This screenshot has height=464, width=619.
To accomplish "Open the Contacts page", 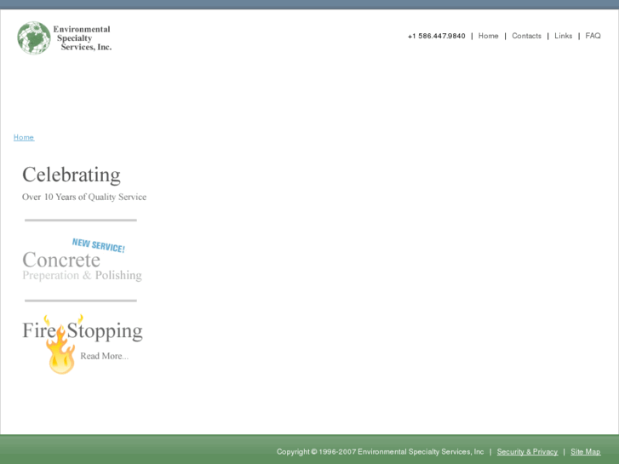I will 526,37.
